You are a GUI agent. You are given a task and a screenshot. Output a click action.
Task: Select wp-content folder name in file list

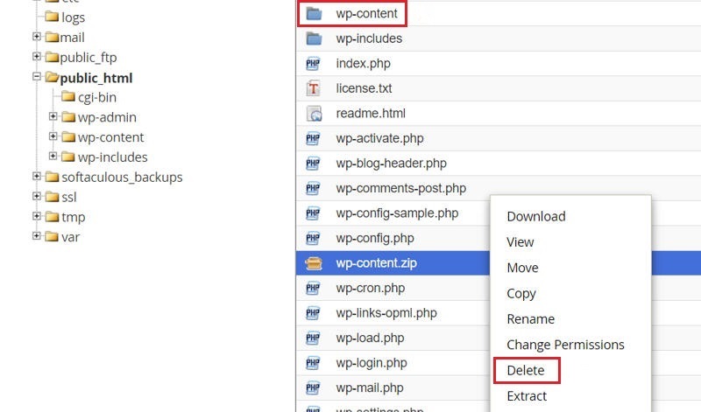[366, 14]
